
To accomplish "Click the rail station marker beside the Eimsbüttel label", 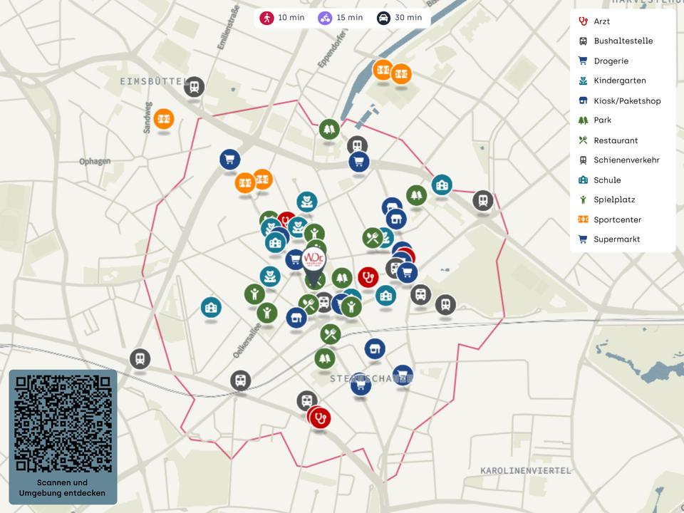I will tap(194, 87).
